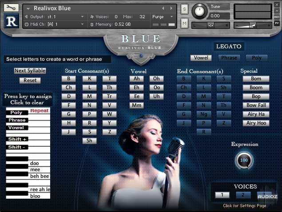Image resolution: width=282 pixels, height=212 pixels.
Task: Select the Bow Fall special sound
Action: click(256, 105)
